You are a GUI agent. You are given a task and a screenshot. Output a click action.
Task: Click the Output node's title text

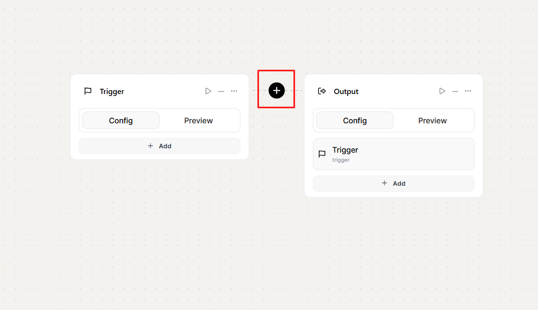[346, 92]
